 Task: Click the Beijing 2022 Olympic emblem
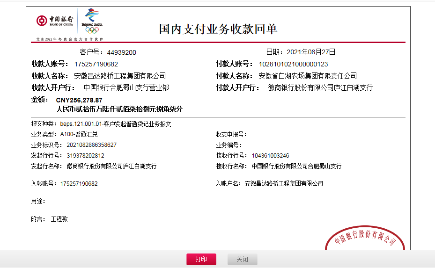point(92,21)
